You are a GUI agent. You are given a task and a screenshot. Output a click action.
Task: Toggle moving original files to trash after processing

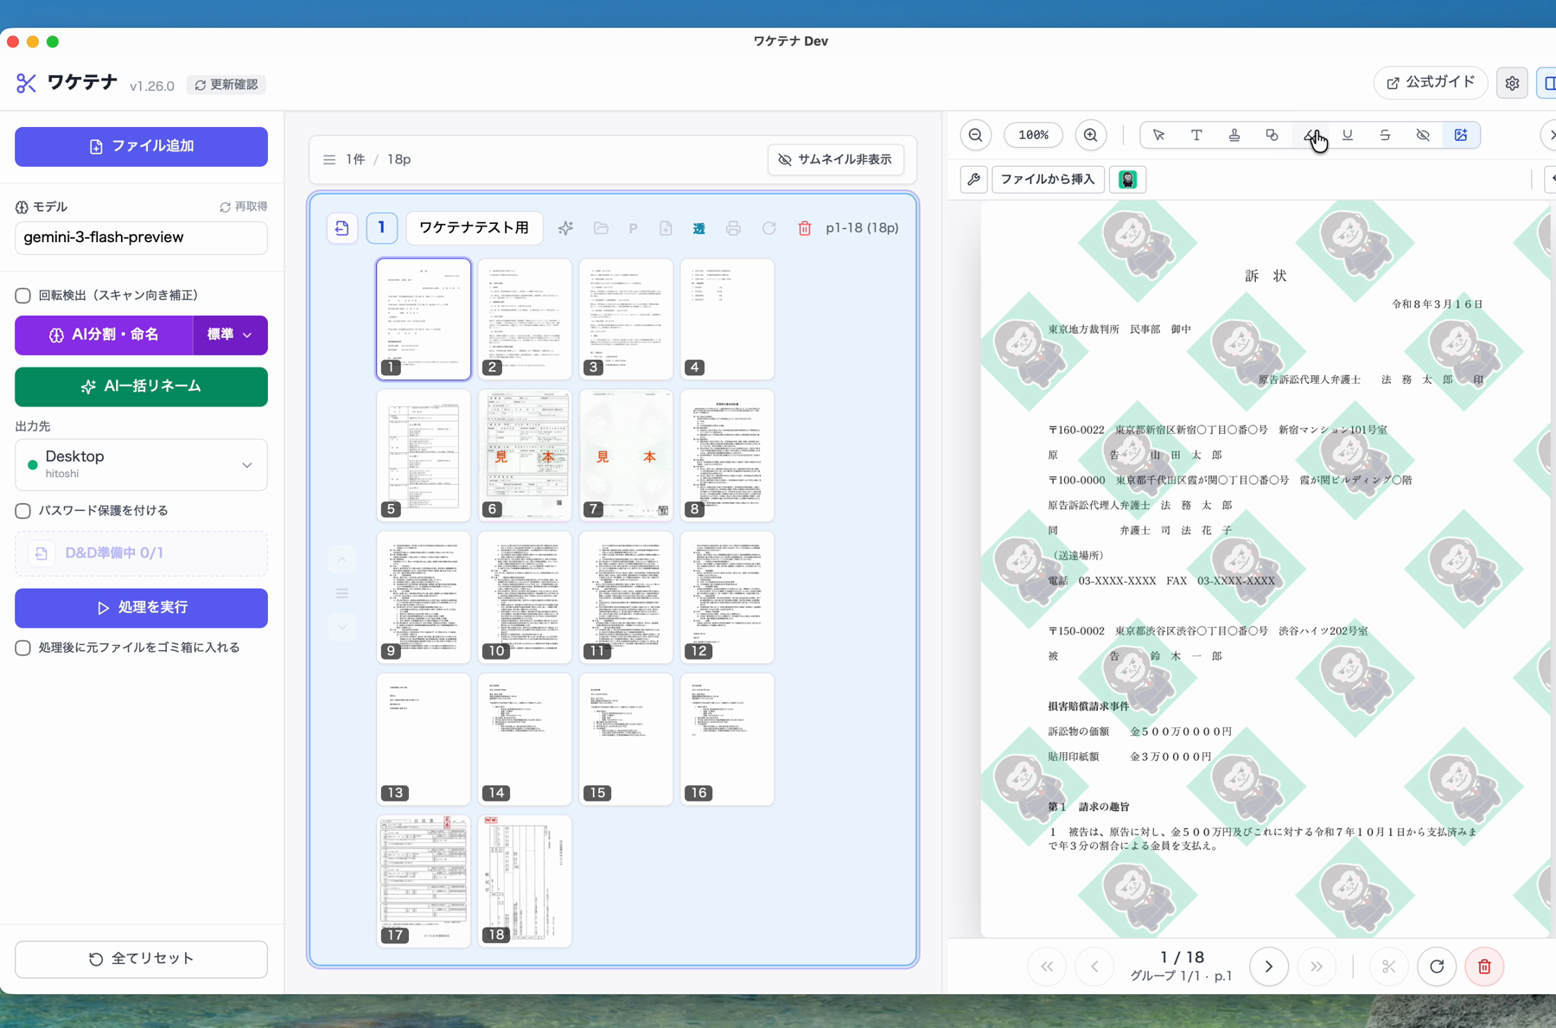(23, 648)
